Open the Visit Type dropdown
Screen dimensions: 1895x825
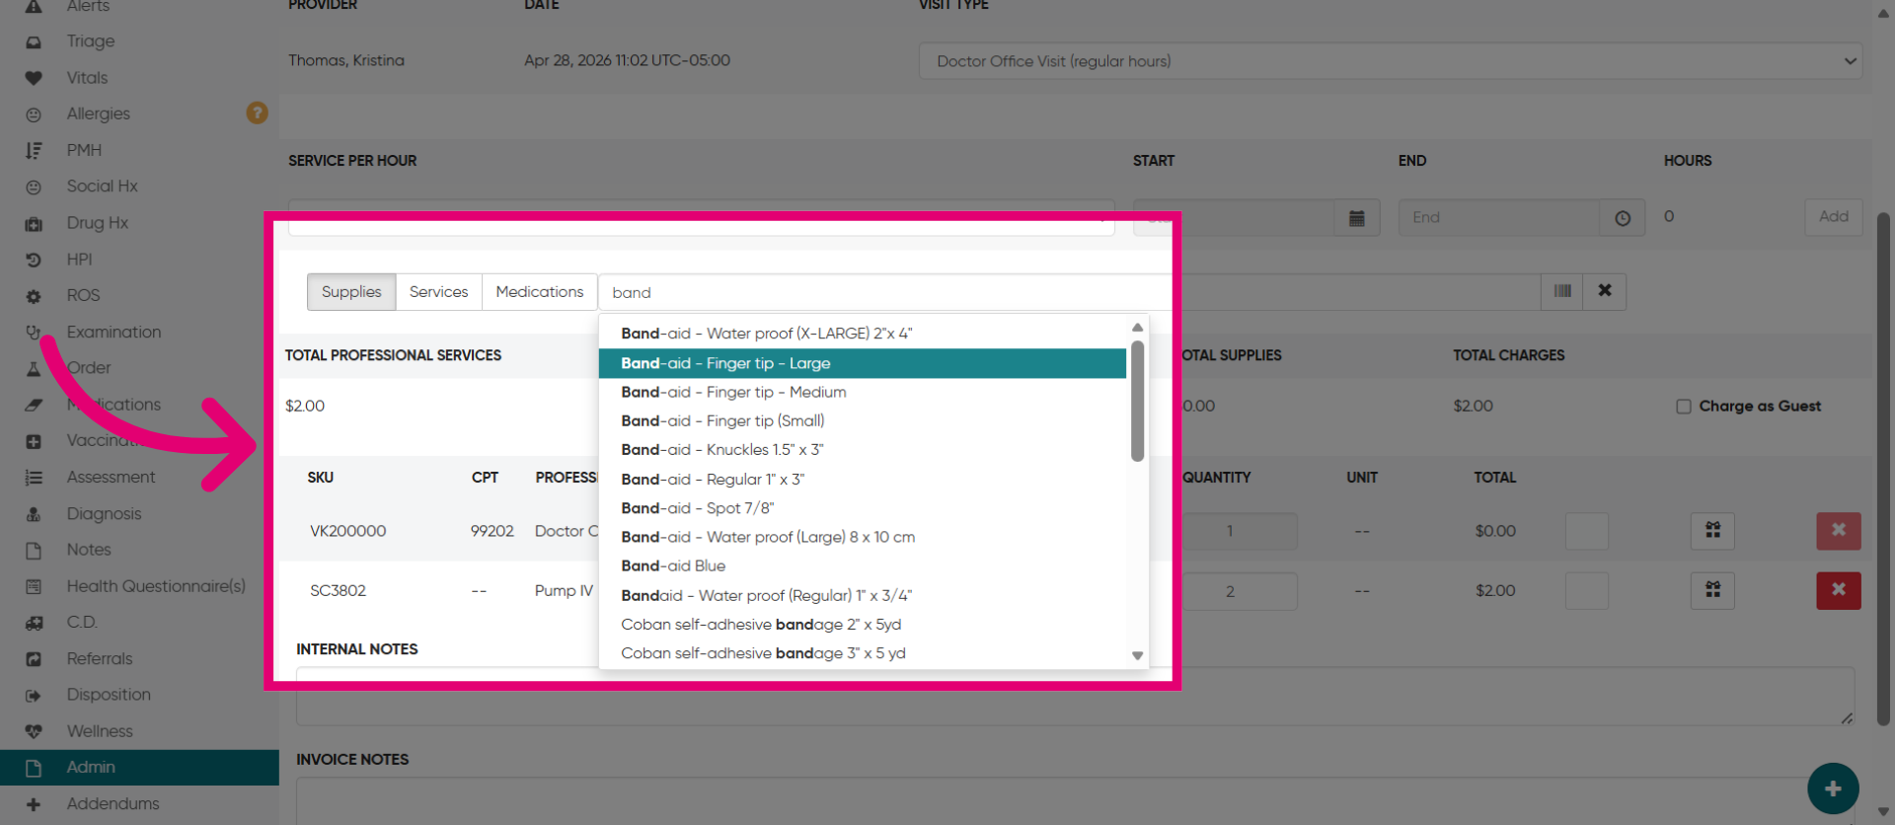[x=1390, y=61]
